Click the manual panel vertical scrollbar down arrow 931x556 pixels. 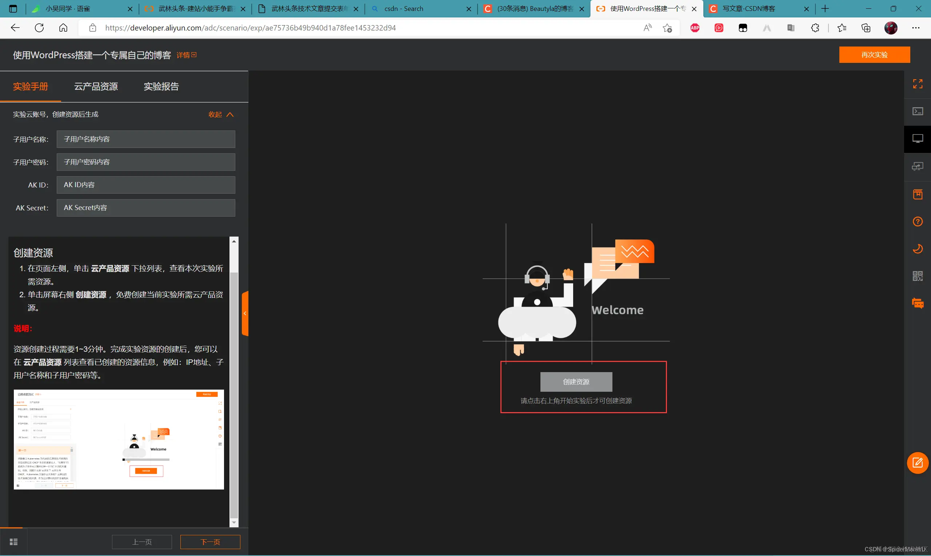(234, 522)
